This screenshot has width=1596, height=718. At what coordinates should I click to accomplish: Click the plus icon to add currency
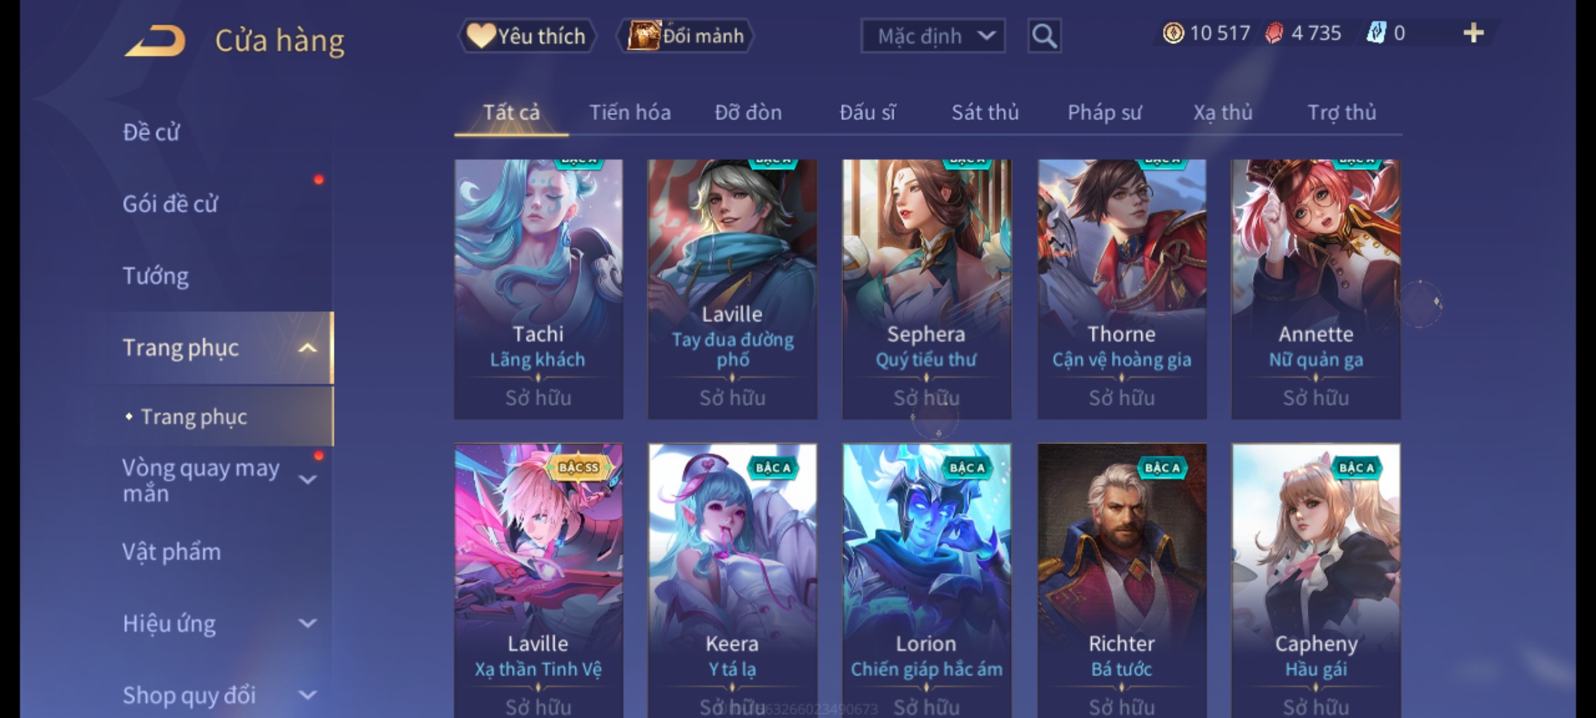(x=1474, y=33)
